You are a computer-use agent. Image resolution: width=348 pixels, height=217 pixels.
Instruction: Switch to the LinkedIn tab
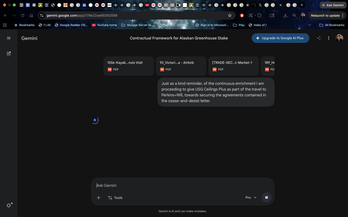[84, 5]
